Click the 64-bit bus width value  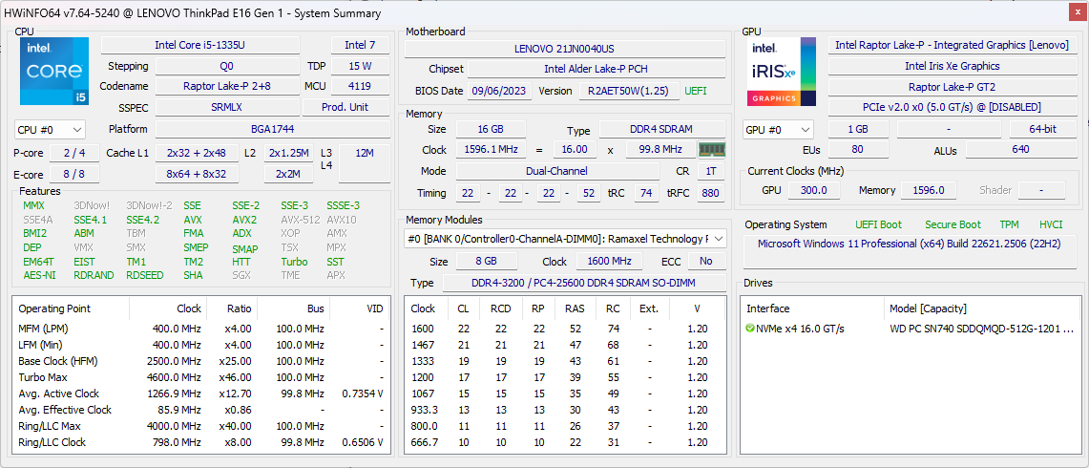click(1042, 129)
